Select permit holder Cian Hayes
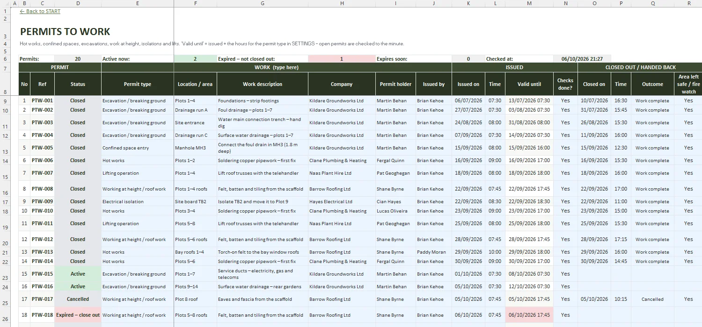Viewport: 702px width, 327px height. click(395, 201)
